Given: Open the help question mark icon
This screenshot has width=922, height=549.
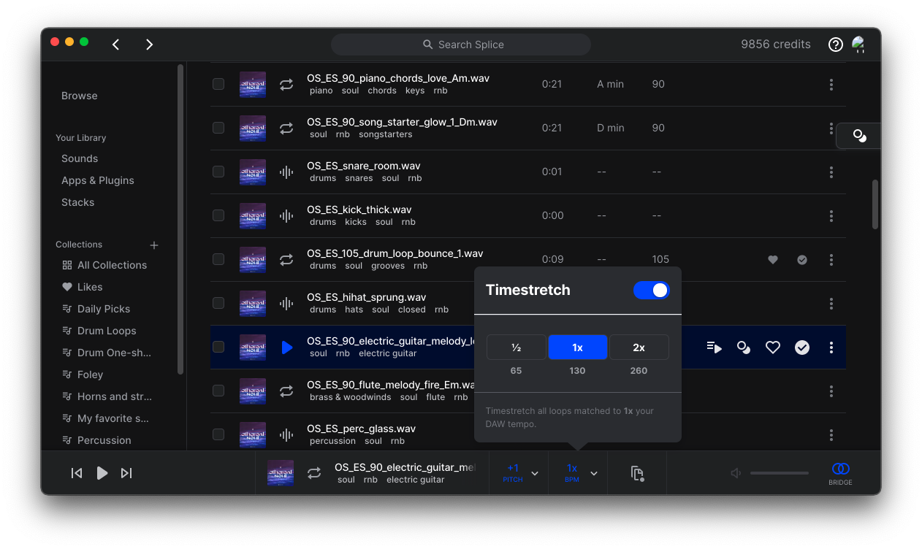Looking at the screenshot, I should (835, 44).
